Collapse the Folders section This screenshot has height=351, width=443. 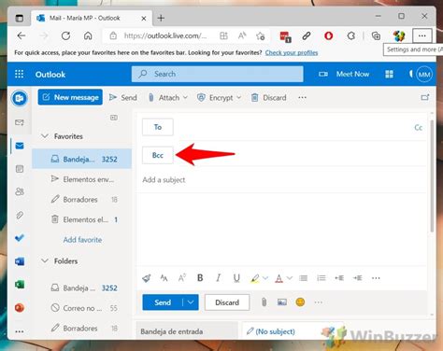pyautogui.click(x=45, y=260)
